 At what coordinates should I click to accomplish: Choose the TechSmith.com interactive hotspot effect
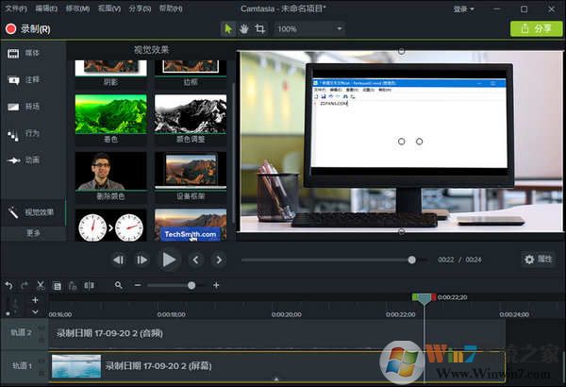[x=191, y=225]
